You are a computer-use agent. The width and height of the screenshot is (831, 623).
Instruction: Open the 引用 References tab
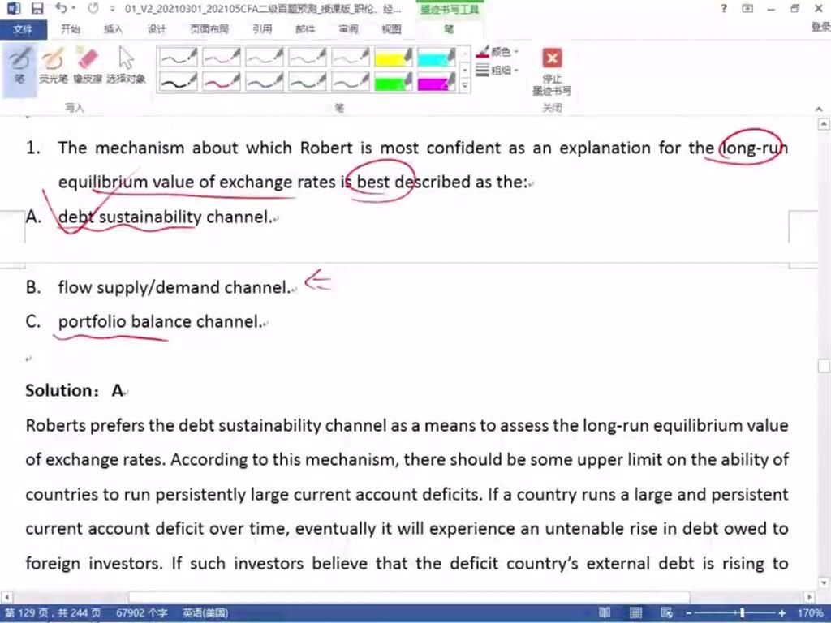click(x=262, y=29)
